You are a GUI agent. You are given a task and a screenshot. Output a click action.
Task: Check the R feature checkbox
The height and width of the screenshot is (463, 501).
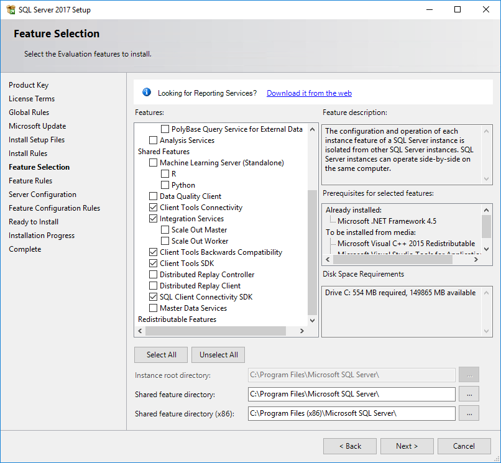tap(165, 174)
